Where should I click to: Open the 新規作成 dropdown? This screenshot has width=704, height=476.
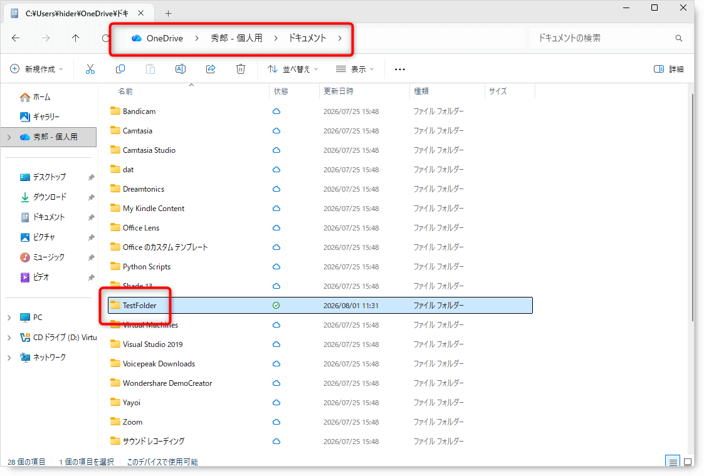coord(36,69)
